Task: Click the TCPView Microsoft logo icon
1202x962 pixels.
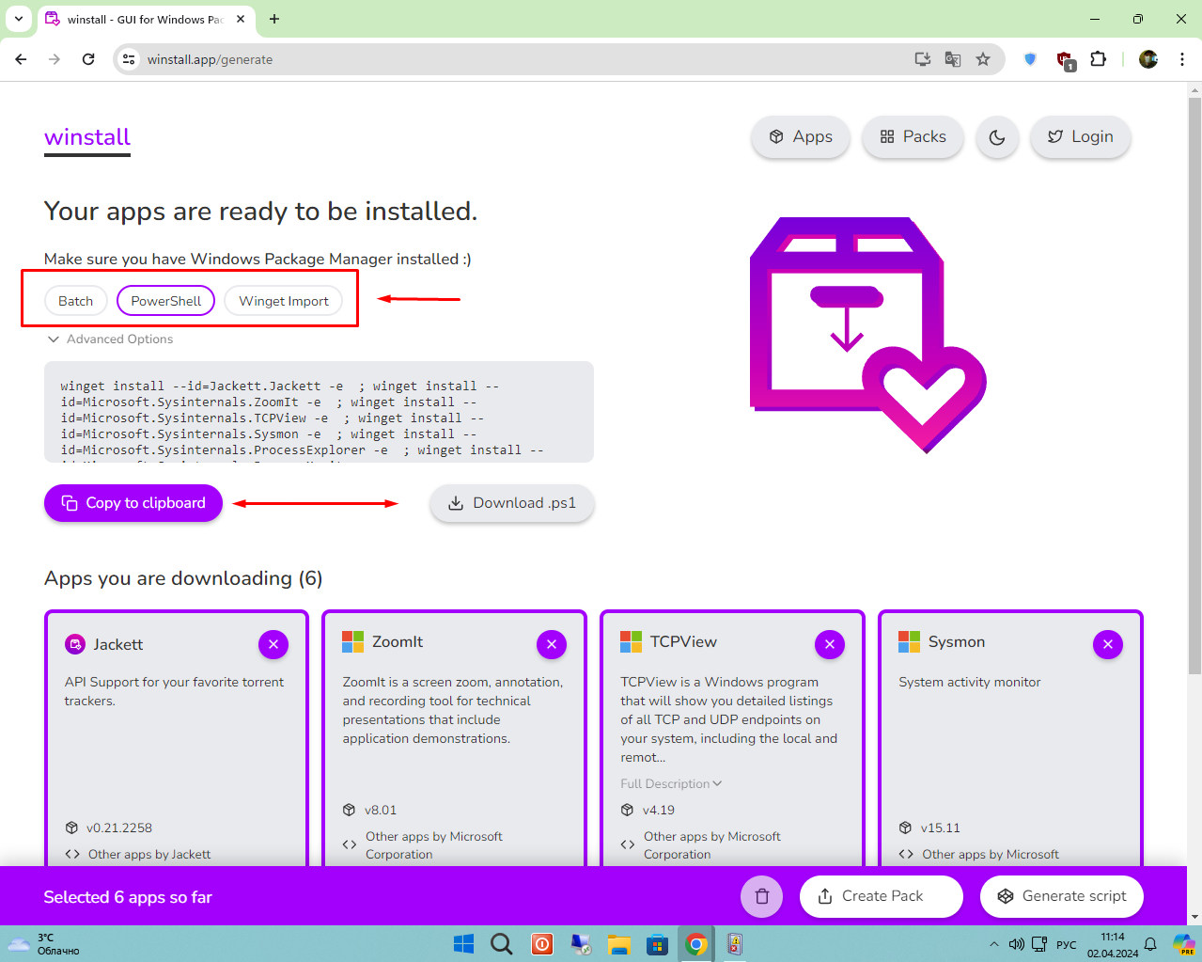Action: [632, 642]
